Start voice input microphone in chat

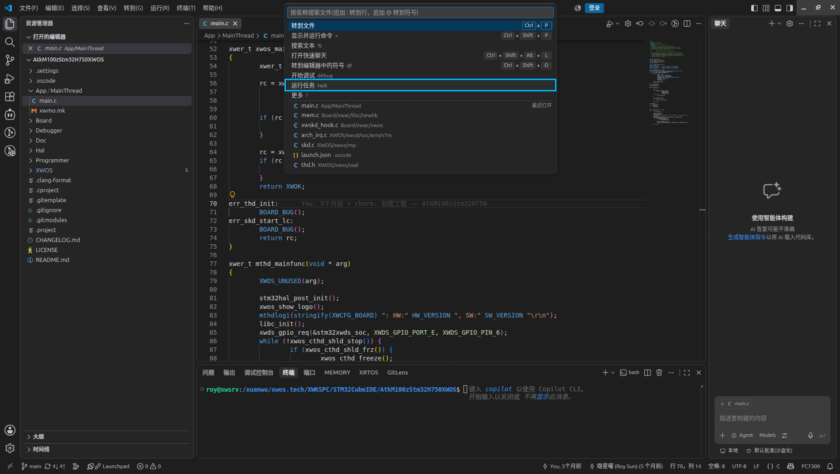point(811,436)
